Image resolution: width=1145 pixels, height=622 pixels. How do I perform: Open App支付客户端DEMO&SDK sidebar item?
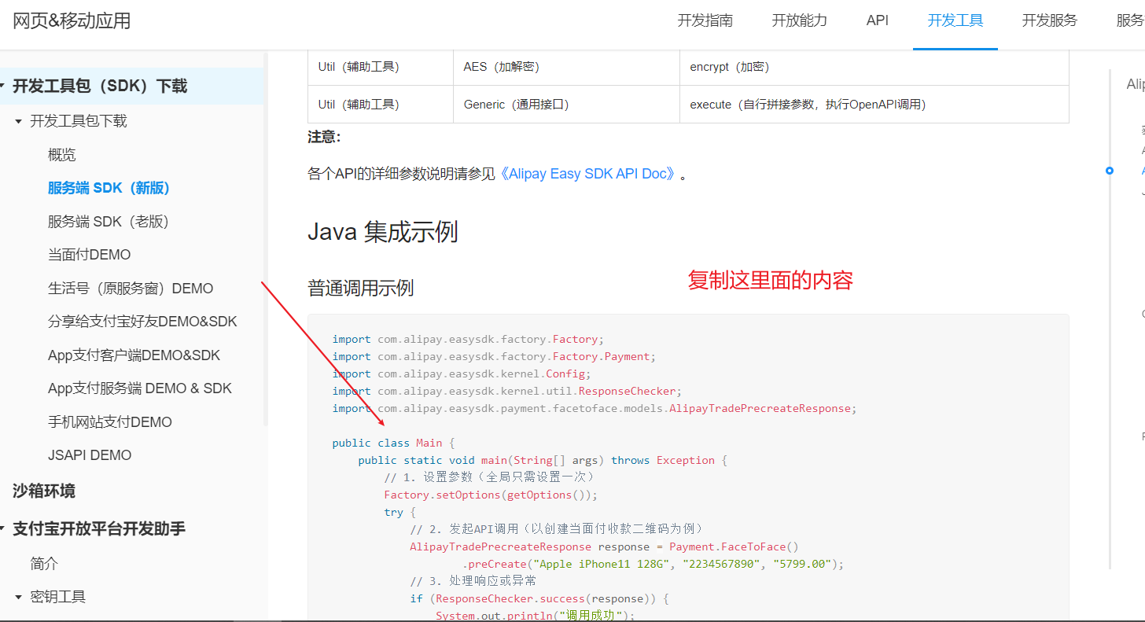pyautogui.click(x=134, y=355)
